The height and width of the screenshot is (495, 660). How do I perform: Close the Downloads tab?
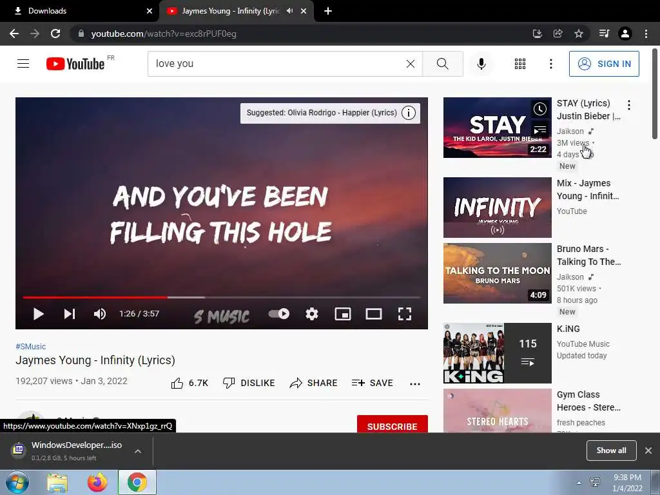coord(150,11)
